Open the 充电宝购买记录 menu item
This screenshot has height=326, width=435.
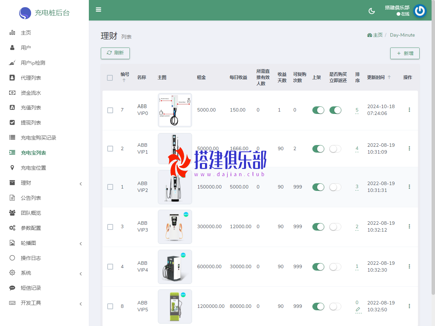pyautogui.click(x=38, y=138)
